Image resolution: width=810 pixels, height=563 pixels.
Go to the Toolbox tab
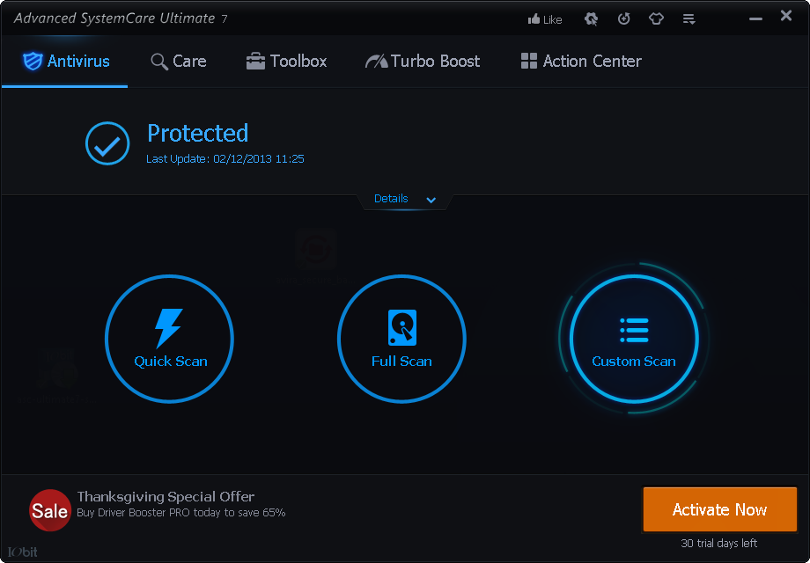287,62
